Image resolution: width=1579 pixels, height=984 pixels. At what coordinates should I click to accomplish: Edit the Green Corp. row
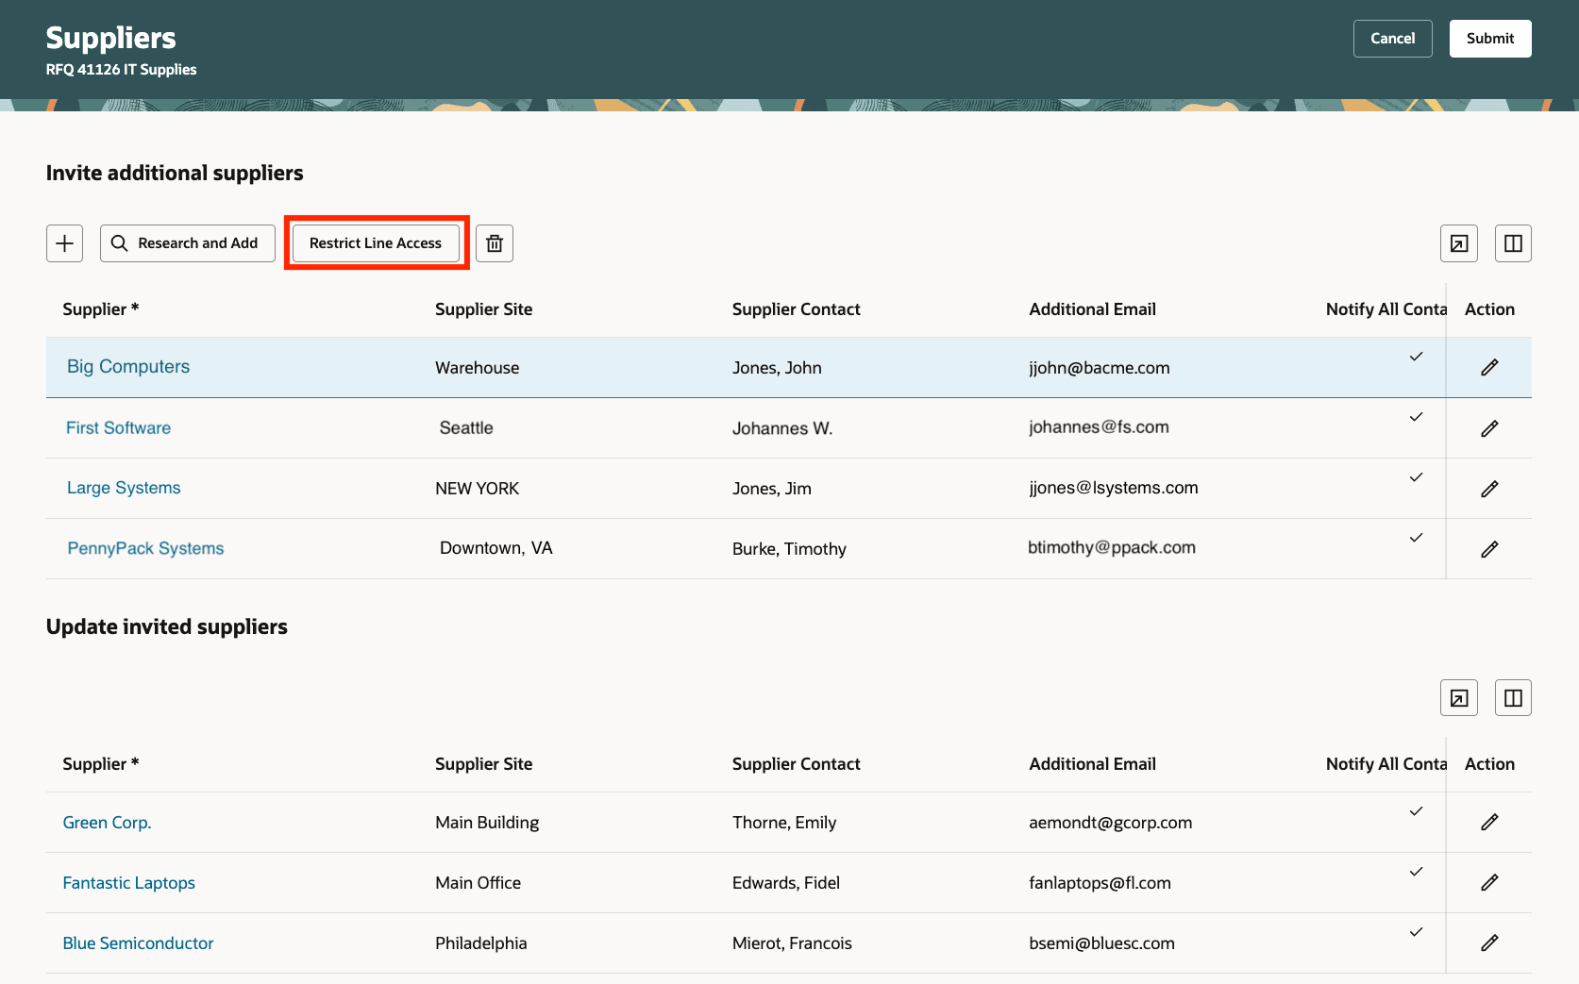coord(1489,822)
